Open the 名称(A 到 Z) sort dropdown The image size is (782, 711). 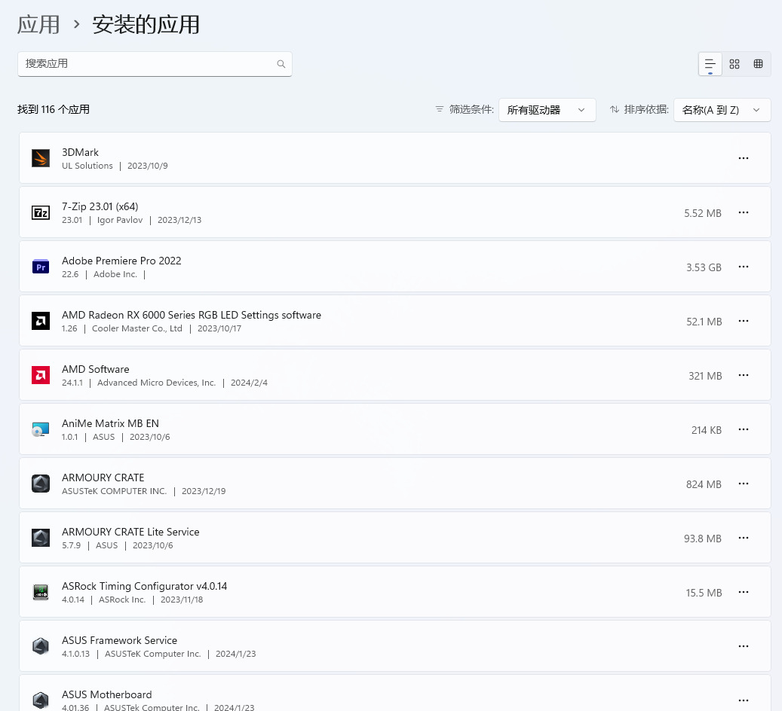[722, 110]
